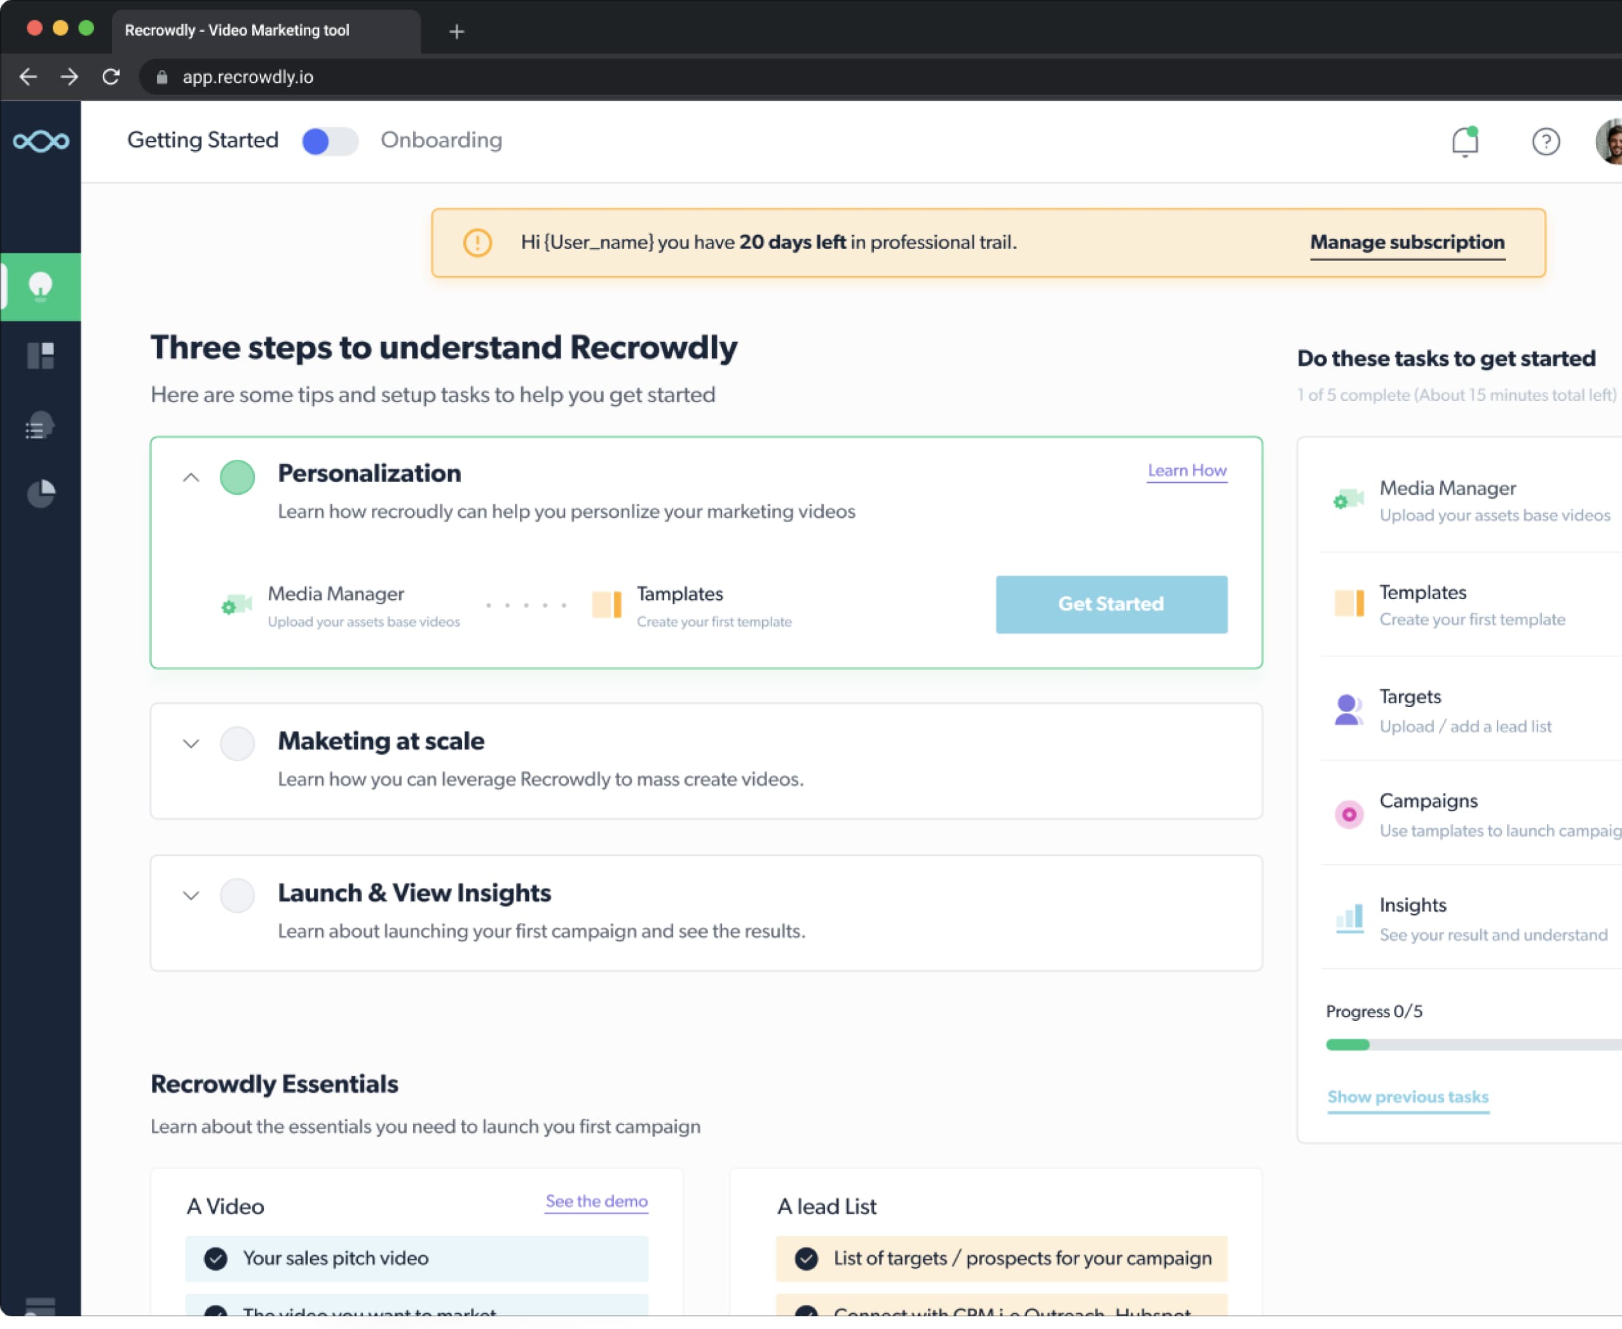Click the Recrowdly infinity logo
The image size is (1622, 1329).
pos(41,141)
